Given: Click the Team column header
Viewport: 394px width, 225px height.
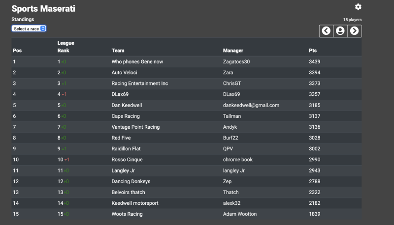Looking at the screenshot, I should [118, 51].
